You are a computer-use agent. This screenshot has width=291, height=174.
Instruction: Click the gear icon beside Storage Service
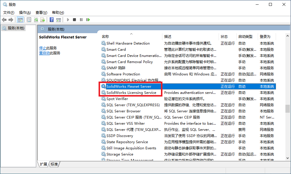pyautogui.click(x=103, y=154)
